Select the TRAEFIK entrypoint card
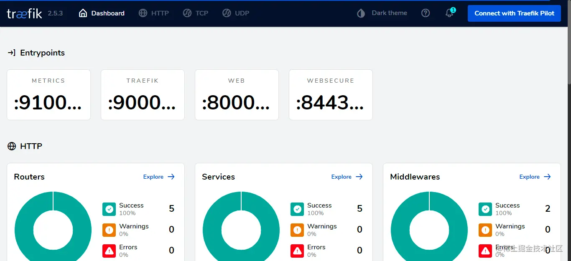This screenshot has width=571, height=261. point(143,95)
